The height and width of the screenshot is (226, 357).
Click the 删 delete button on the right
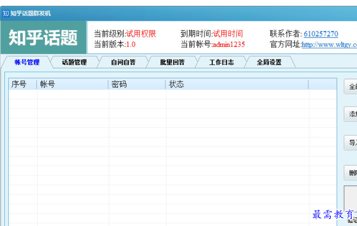(351, 173)
